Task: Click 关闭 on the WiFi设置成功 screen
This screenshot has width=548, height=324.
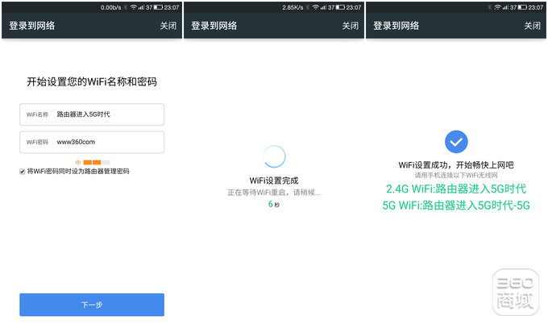Action: 532,26
